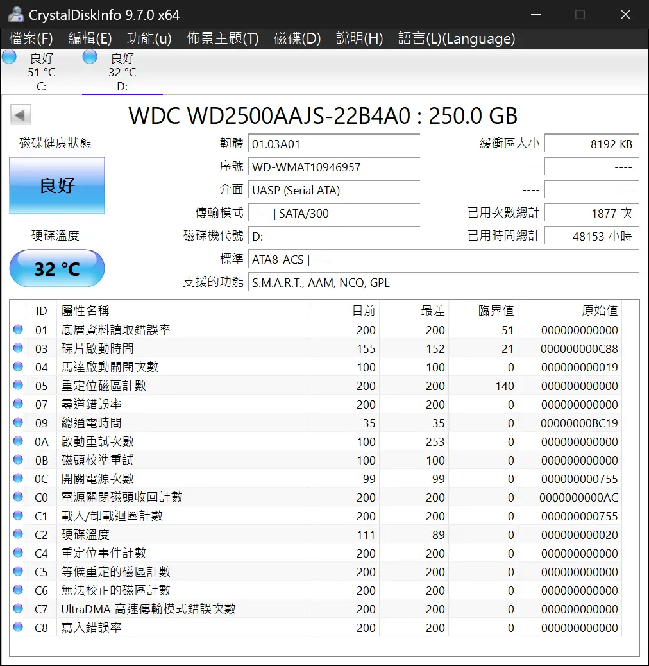The height and width of the screenshot is (666, 649).
Task: Click status dot for attribute C5
Action: pos(18,571)
